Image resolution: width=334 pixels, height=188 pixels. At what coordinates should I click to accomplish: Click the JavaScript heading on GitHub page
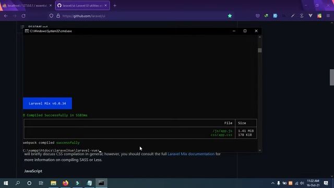33,171
